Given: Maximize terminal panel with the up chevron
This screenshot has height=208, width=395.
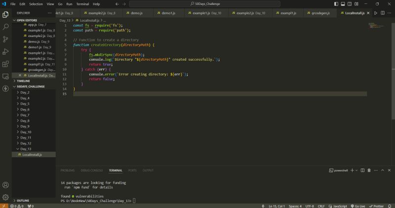Looking at the screenshot, I should click(383, 170).
